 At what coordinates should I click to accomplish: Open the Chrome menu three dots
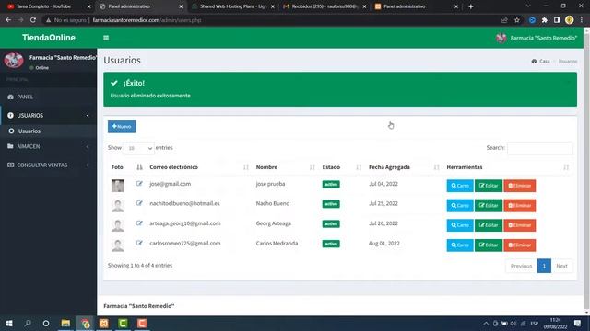tap(582, 20)
